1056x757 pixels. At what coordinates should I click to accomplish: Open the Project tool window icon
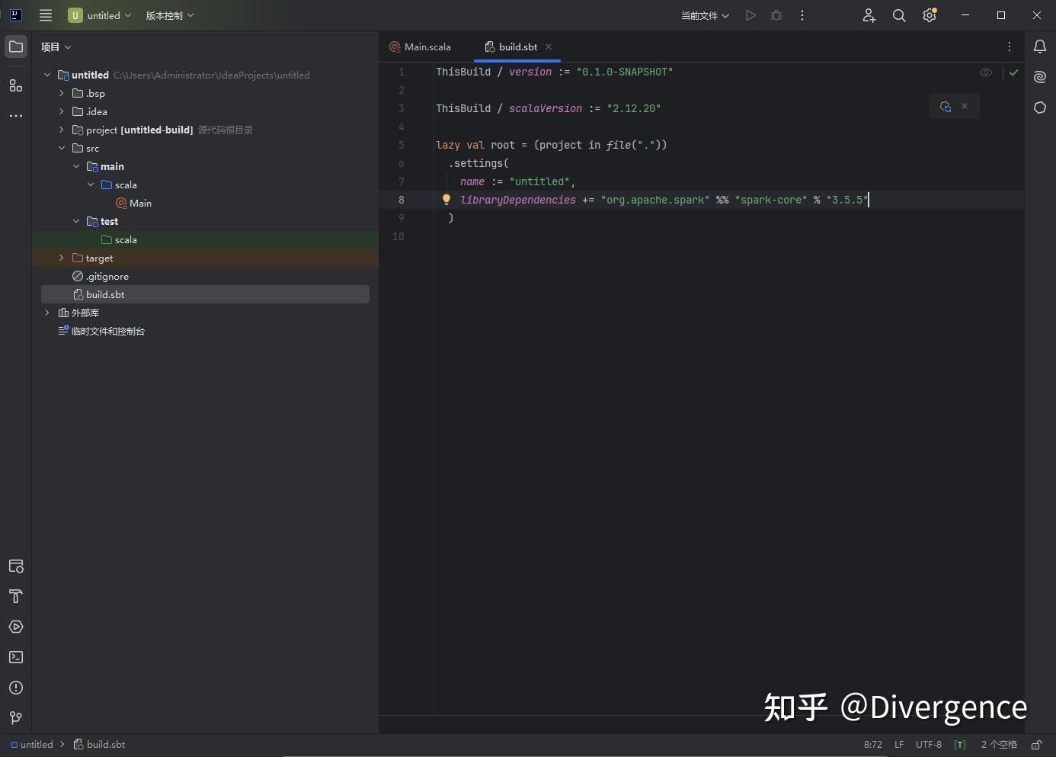pyautogui.click(x=15, y=47)
